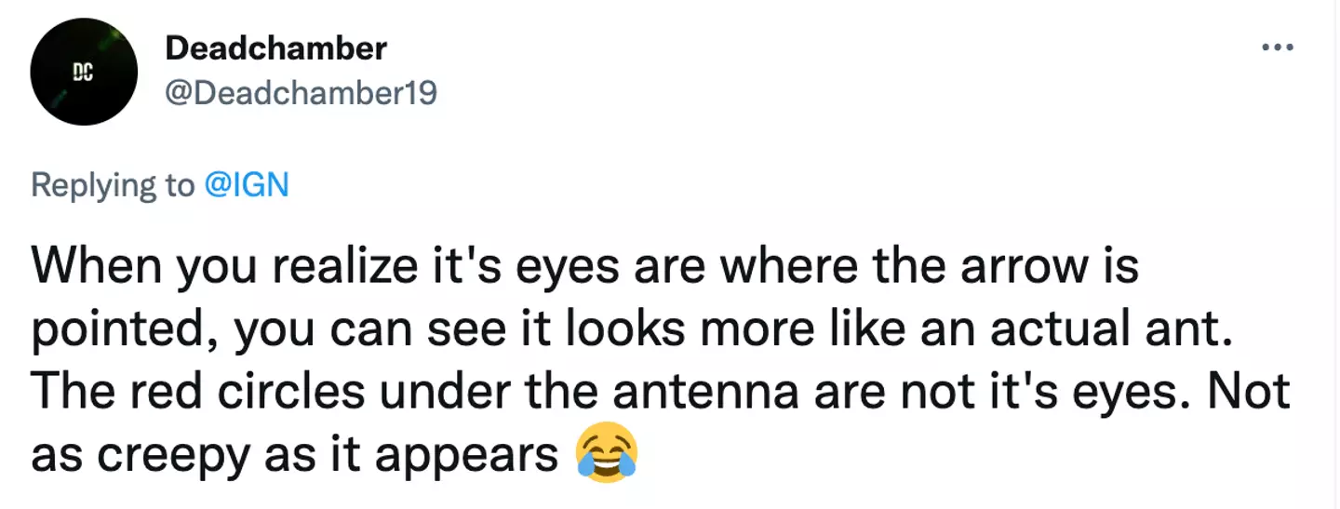This screenshot has width=1340, height=509.
Task: Click the Deadchamber profile avatar
Action: [x=85, y=72]
